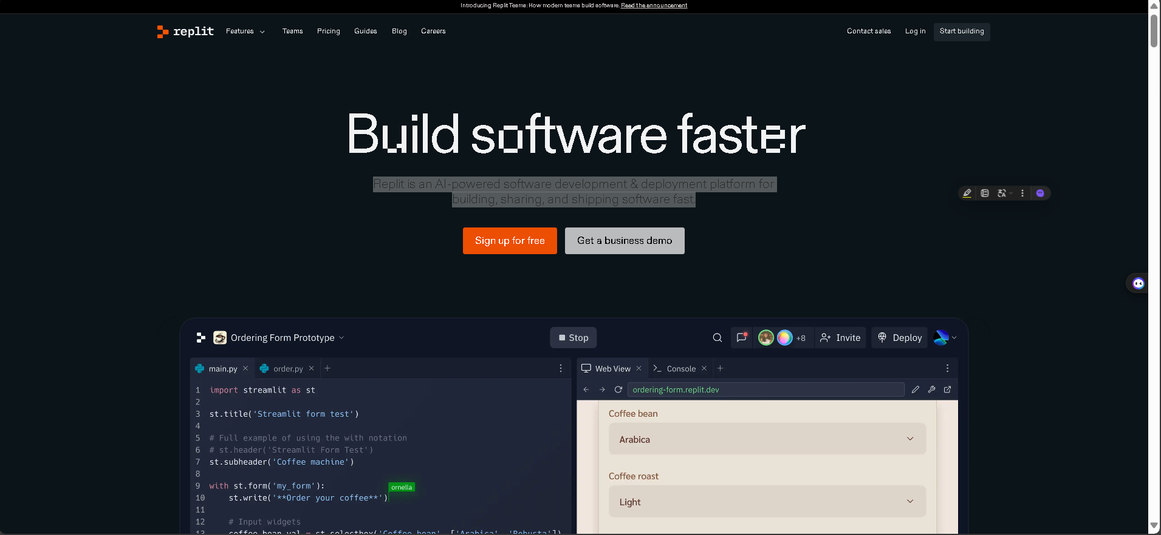Viewport: 1161px width, 535px height.
Task: Click the Invite button
Action: pos(840,338)
